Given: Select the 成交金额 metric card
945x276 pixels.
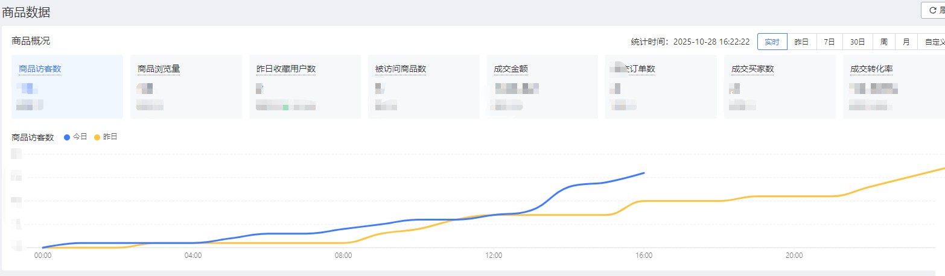Looking at the screenshot, I should pyautogui.click(x=542, y=87).
